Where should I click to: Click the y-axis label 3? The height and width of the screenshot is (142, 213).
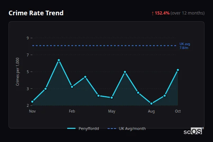click(x=28, y=89)
